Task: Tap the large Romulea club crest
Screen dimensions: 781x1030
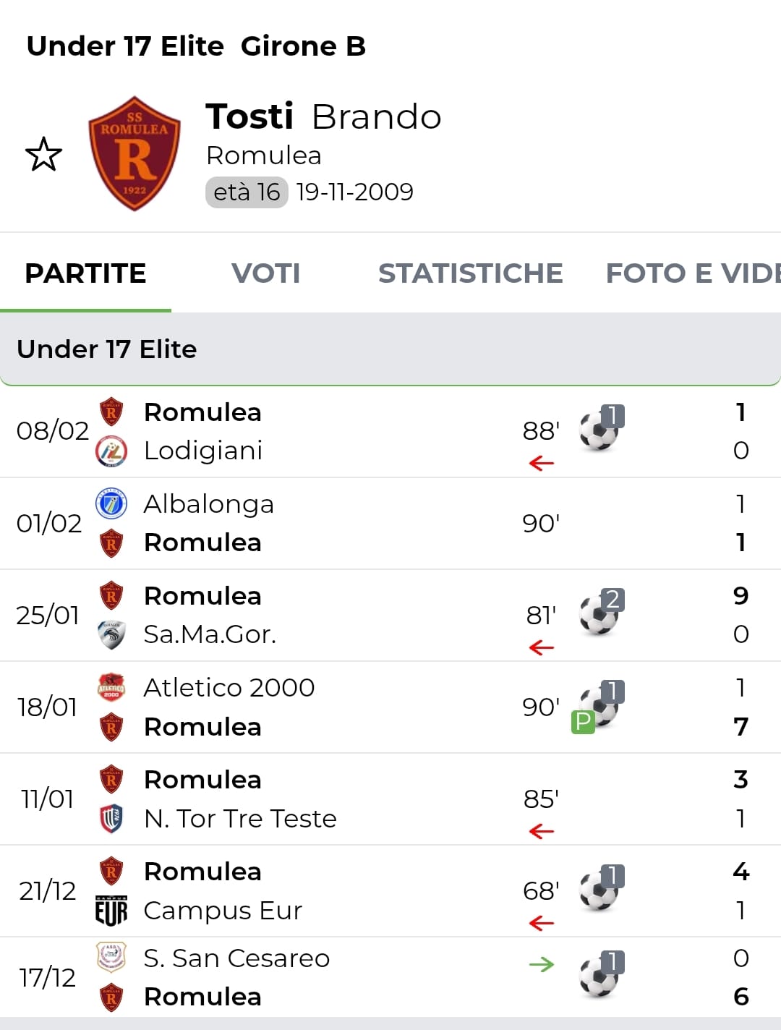Action: [135, 154]
